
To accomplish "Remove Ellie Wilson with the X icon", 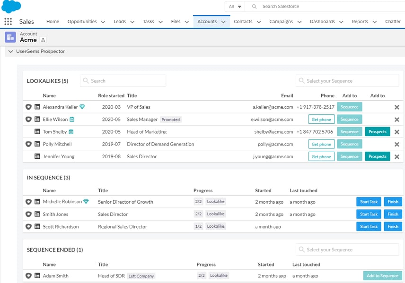I will 397,120.
